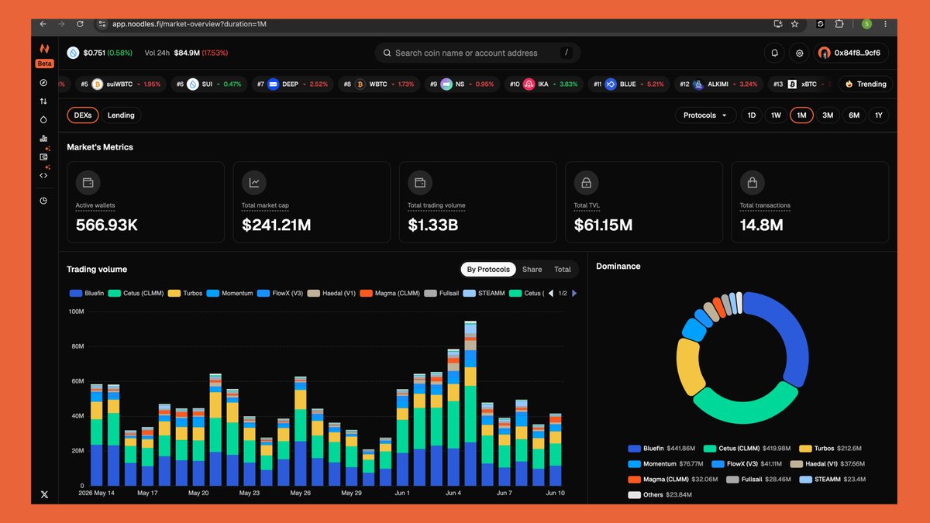Open the Noodles logo home icon
Viewport: 930px width, 523px height.
[x=44, y=48]
